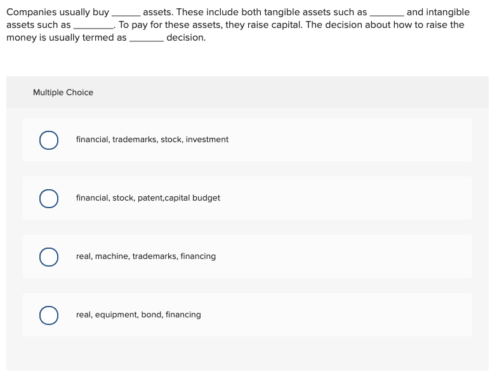Viewport: 504px width, 391px height.
Task: Click the blank before '. To pay for these assets'
Action: 93,26
